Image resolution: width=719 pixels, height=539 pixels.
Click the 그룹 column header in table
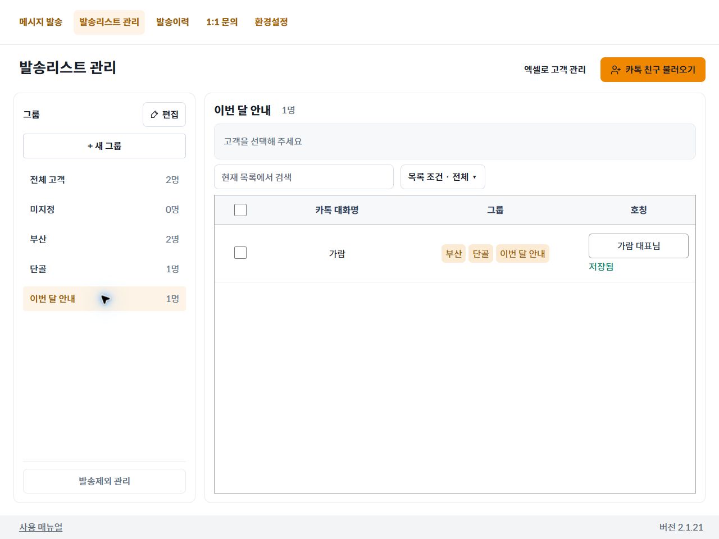coord(495,210)
